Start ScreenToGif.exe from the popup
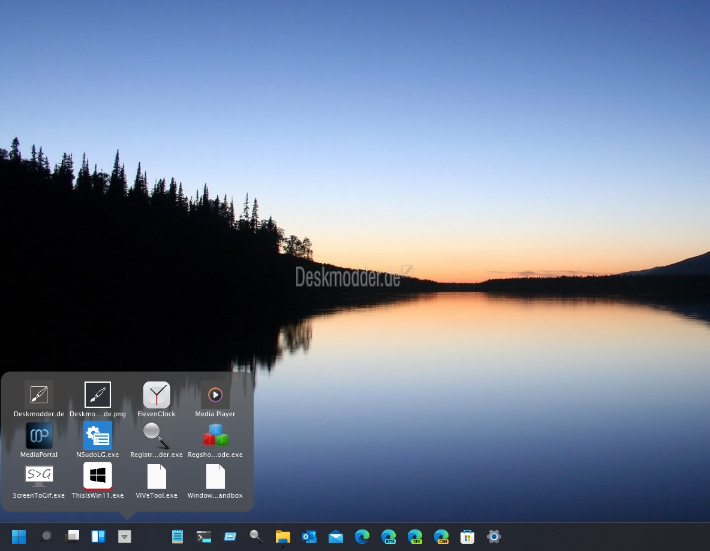The height and width of the screenshot is (551, 710). pyautogui.click(x=39, y=476)
